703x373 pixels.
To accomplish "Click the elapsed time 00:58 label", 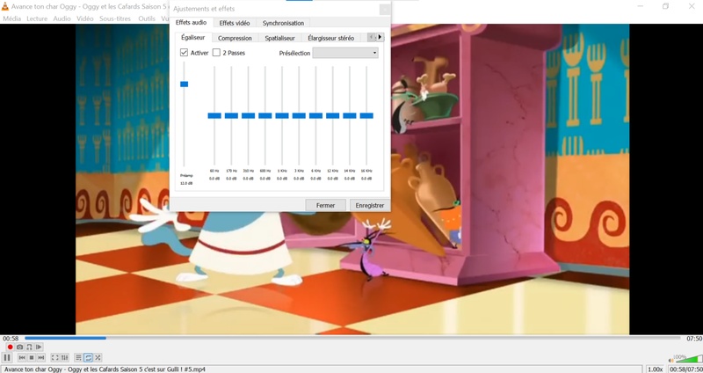I will click(11, 339).
